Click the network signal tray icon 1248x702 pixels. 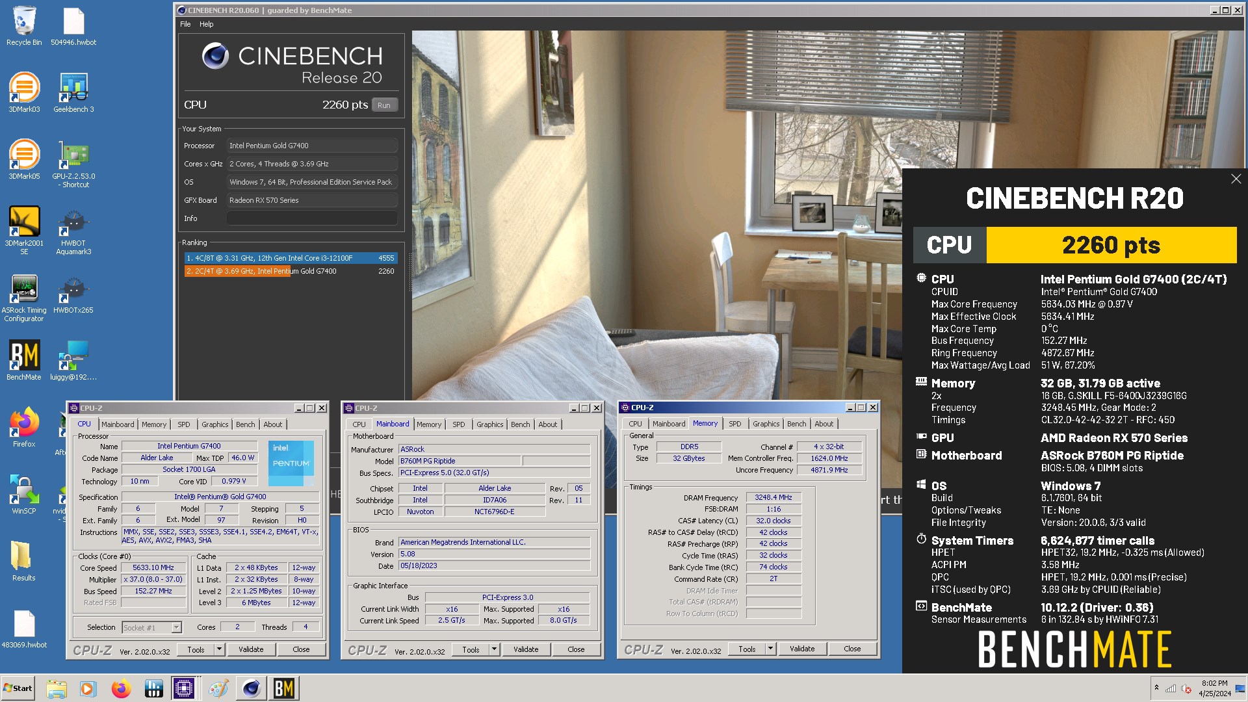(1171, 689)
